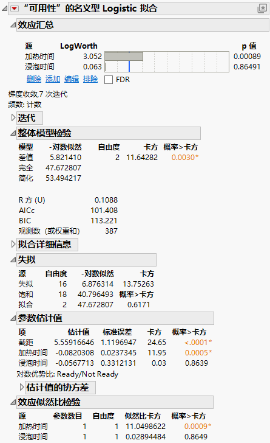Image resolution: width=270 pixels, height=443 pixels.
Task: Click the 删除 link
Action: (34, 79)
